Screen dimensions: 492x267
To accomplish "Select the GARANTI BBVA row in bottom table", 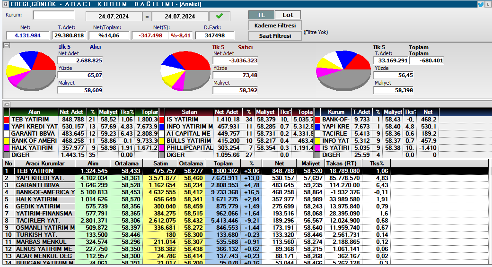I will click(246, 185).
